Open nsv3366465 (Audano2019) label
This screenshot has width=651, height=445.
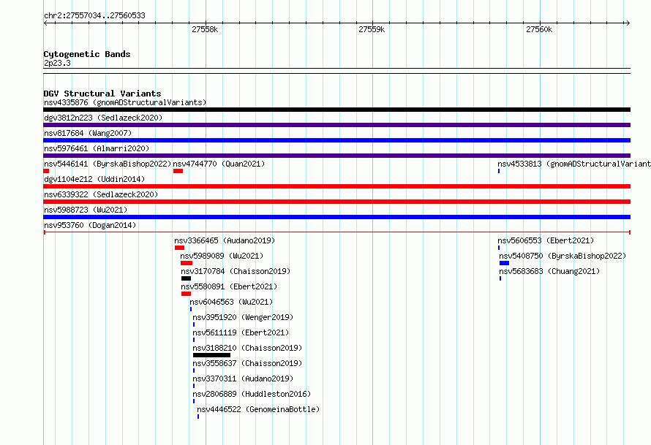click(x=225, y=240)
